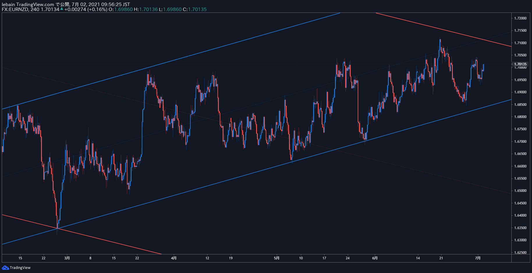
Task: Click the 1.69500 price axis label
Action: pyautogui.click(x=520, y=80)
